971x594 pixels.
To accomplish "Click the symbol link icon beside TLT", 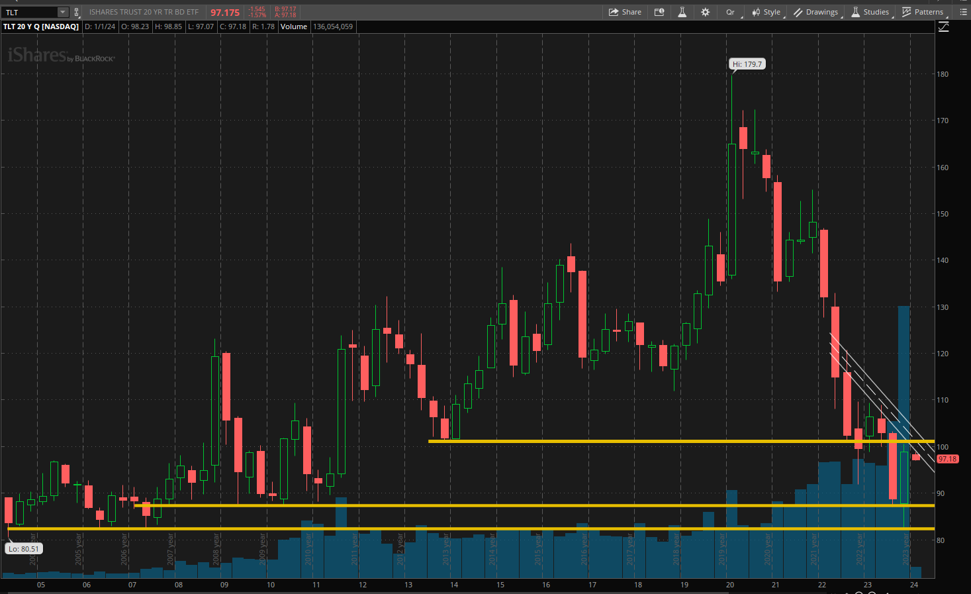I will 76,12.
